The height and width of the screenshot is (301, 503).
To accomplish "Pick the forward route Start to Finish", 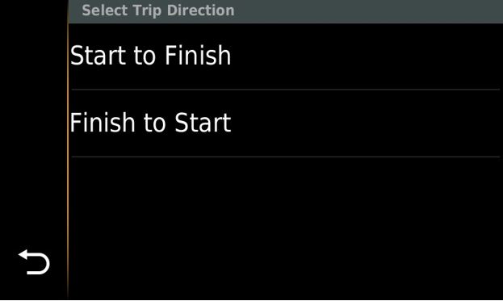I will tap(286, 56).
